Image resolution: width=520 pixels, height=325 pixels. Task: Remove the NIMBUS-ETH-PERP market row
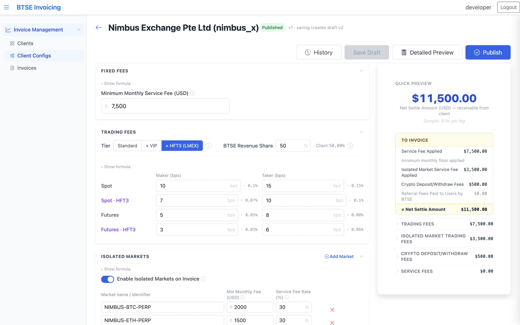tap(332, 323)
